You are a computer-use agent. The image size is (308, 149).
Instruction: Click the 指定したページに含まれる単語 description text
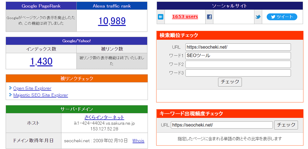pyautogui.click(x=230, y=139)
